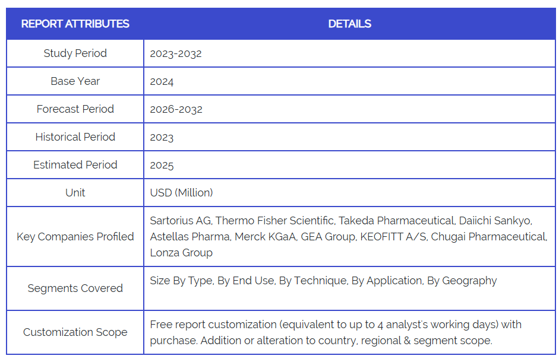Click the 2026-2032 forecast value
The width and height of the screenshot is (559, 362).
click(x=176, y=109)
